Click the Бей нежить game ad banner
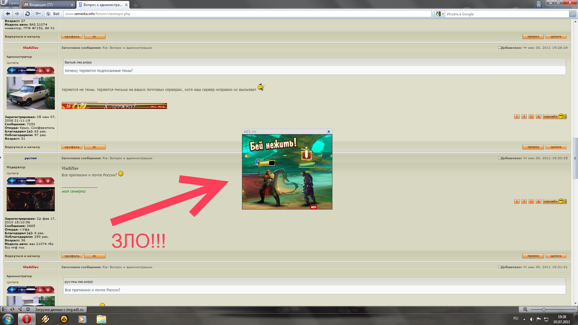This screenshot has width=578, height=325. click(287, 172)
